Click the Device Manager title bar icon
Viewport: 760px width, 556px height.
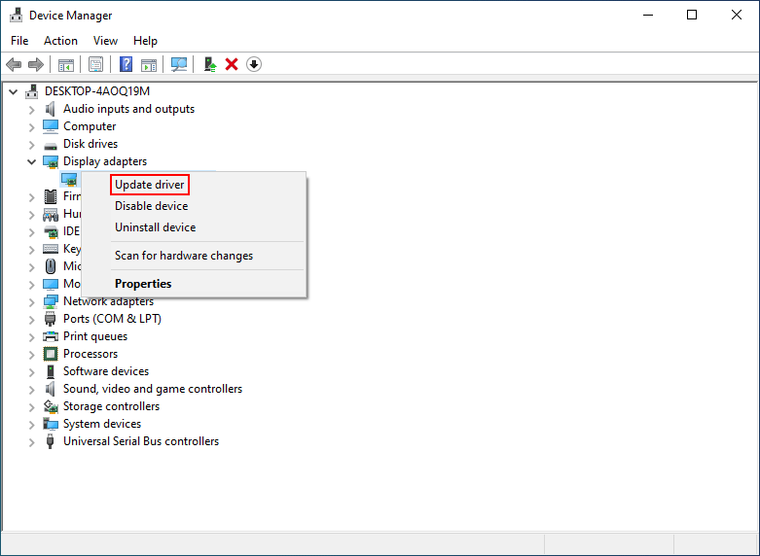coord(16,15)
